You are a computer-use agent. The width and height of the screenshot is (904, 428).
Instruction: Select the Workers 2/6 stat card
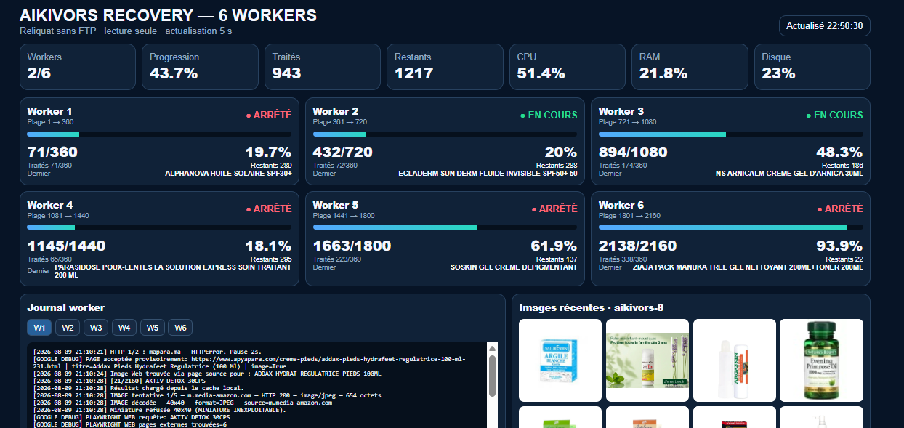click(78, 67)
